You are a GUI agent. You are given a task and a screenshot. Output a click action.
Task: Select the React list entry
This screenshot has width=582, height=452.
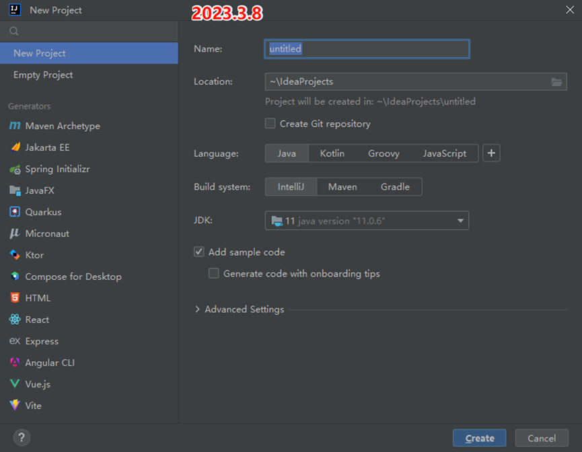click(89, 319)
